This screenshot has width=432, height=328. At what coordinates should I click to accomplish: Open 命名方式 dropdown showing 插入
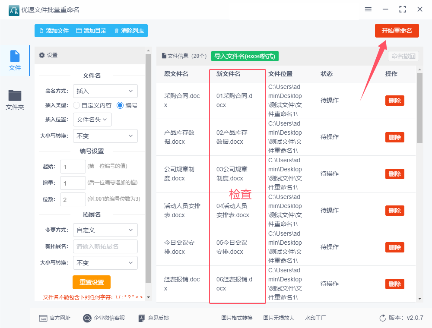[x=105, y=91]
